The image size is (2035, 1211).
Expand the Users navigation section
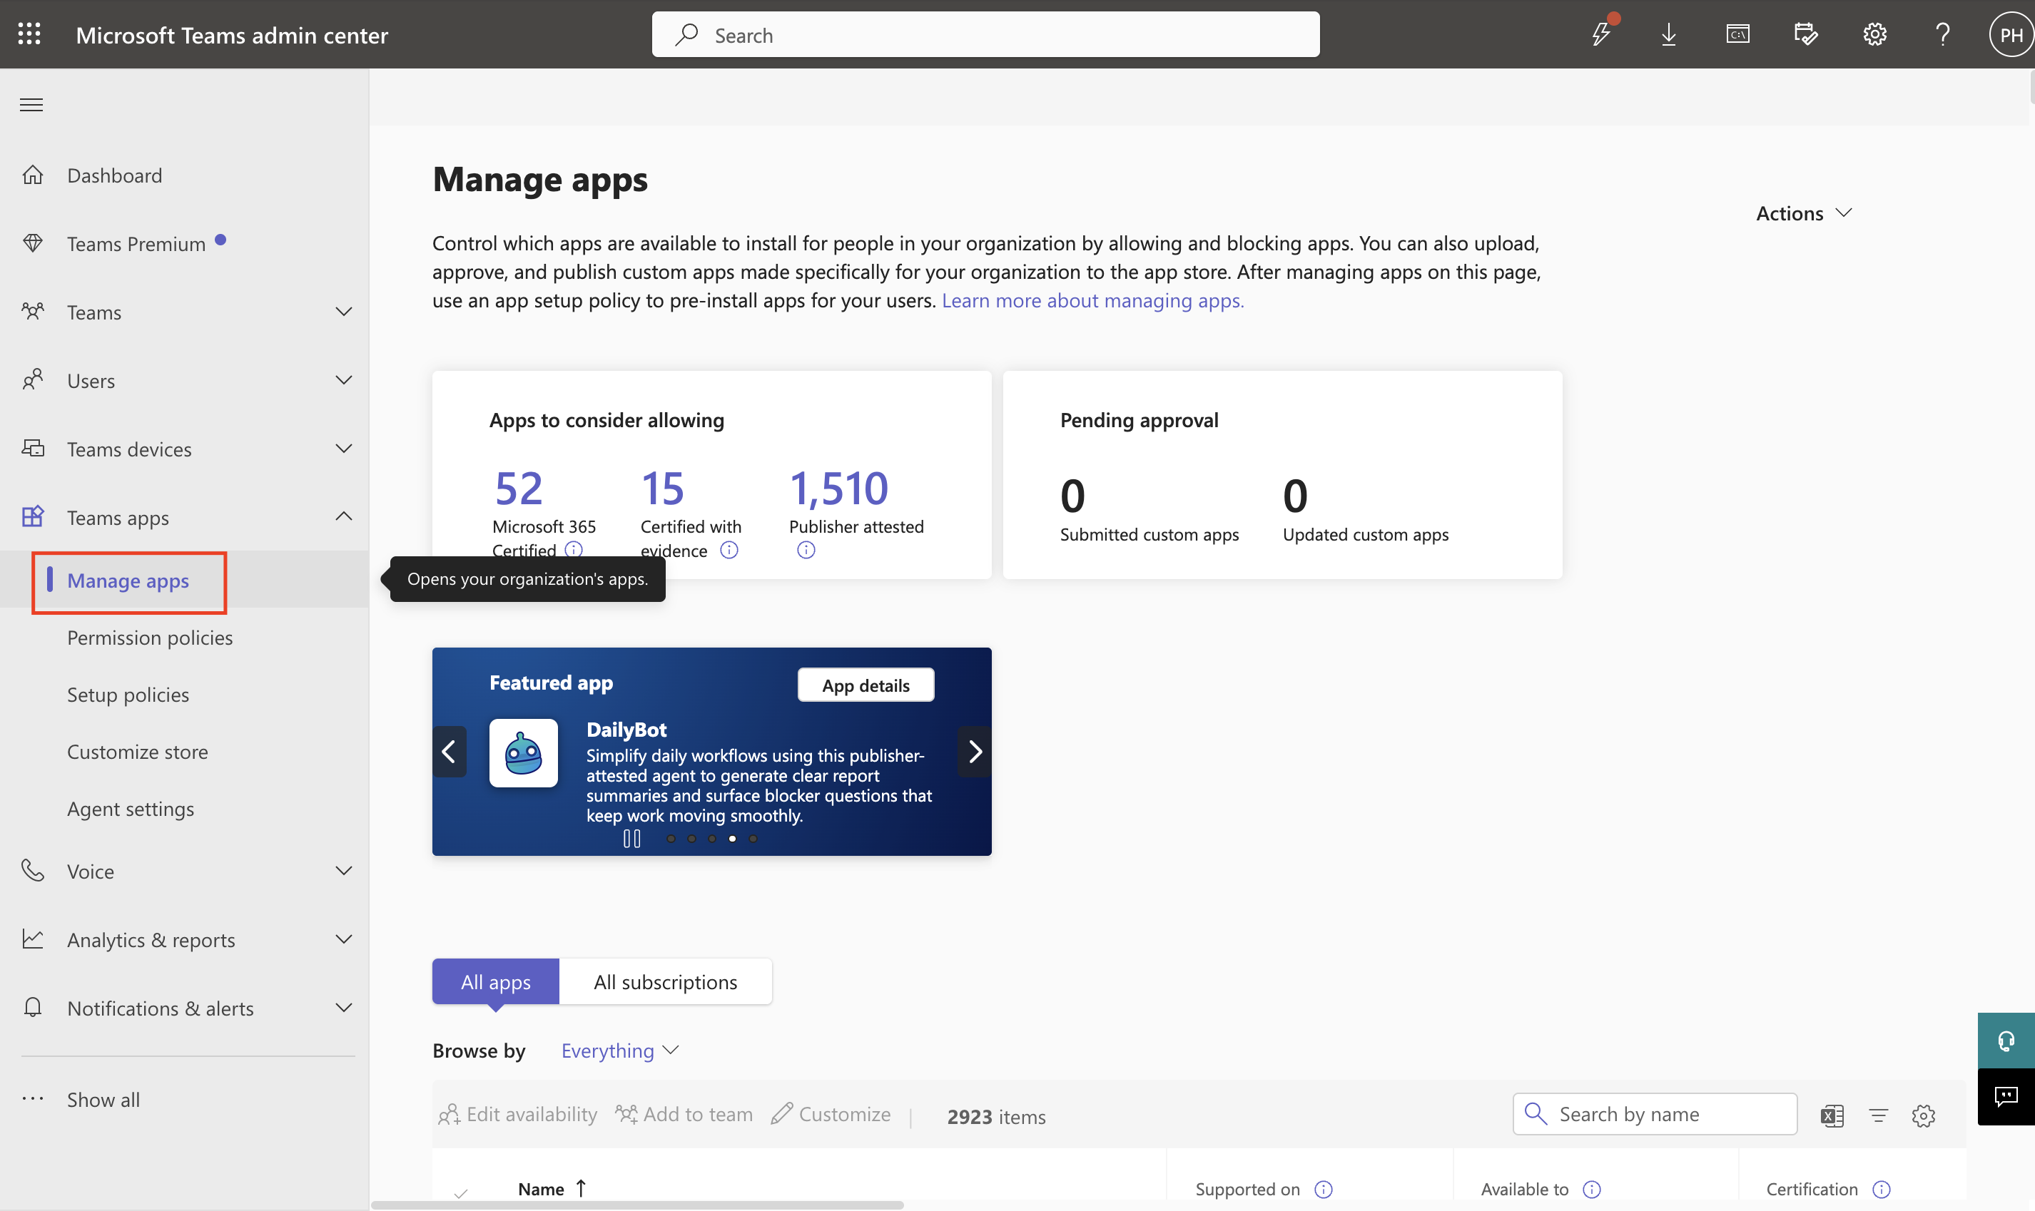tap(344, 380)
